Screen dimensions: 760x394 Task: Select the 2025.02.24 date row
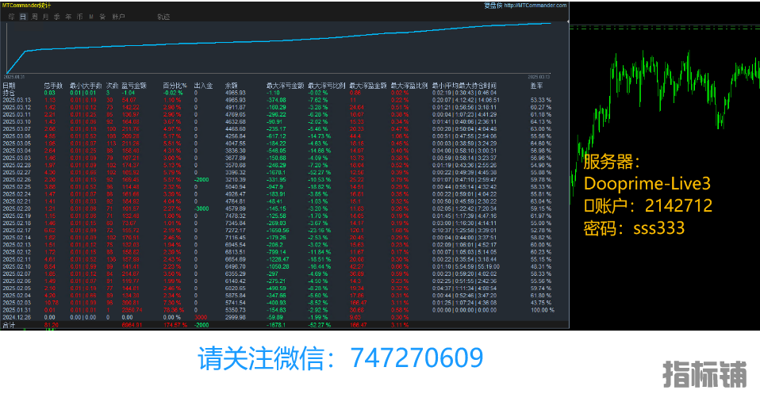pos(285,194)
